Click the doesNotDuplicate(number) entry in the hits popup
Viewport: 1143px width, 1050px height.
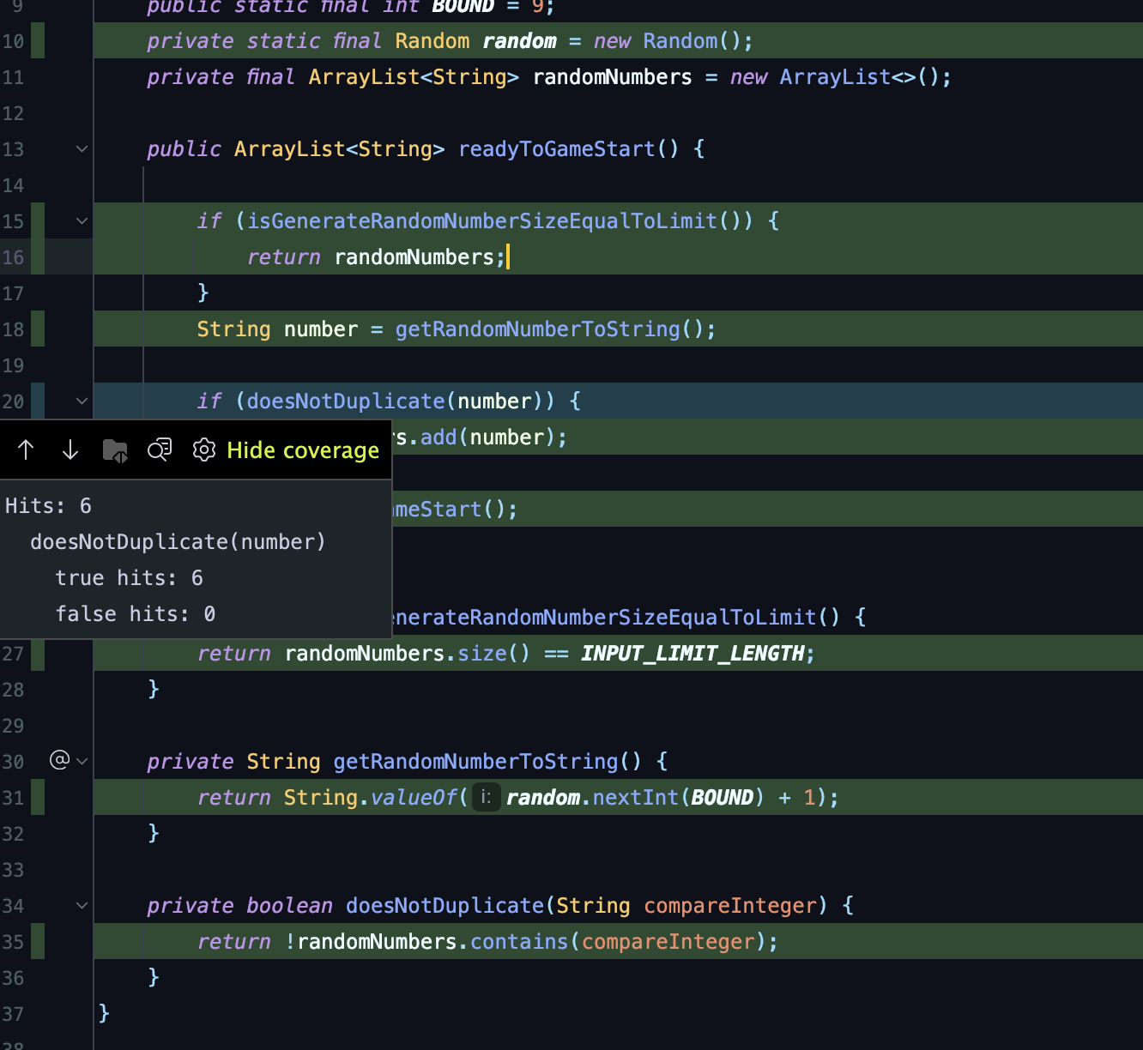coord(178,541)
